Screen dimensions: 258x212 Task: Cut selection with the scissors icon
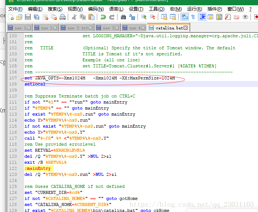click(x=74, y=17)
